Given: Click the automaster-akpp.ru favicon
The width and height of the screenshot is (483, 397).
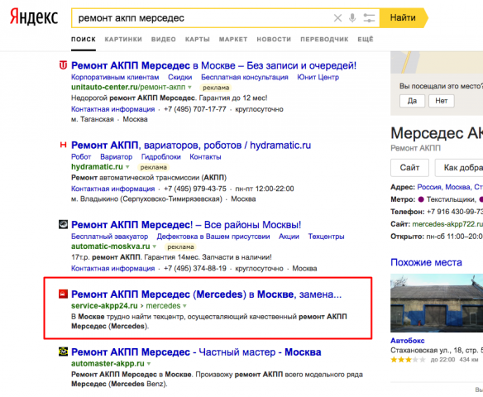Looking at the screenshot, I should pyautogui.click(x=63, y=352).
